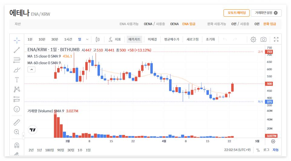Viewport: 291px width, 161px height.
Task: Toggle 로그 logarithmic scale
Action: click(x=266, y=150)
